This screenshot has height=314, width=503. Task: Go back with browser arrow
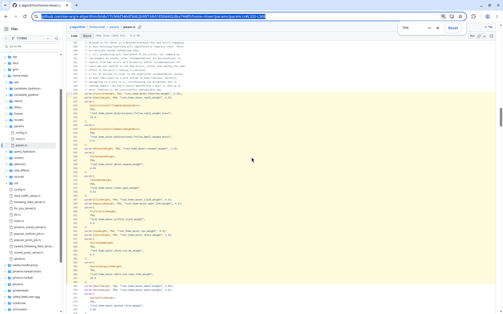(x=6, y=16)
